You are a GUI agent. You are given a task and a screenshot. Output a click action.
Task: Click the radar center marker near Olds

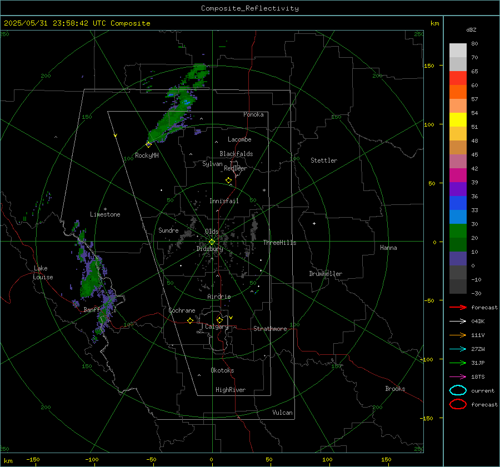click(212, 242)
